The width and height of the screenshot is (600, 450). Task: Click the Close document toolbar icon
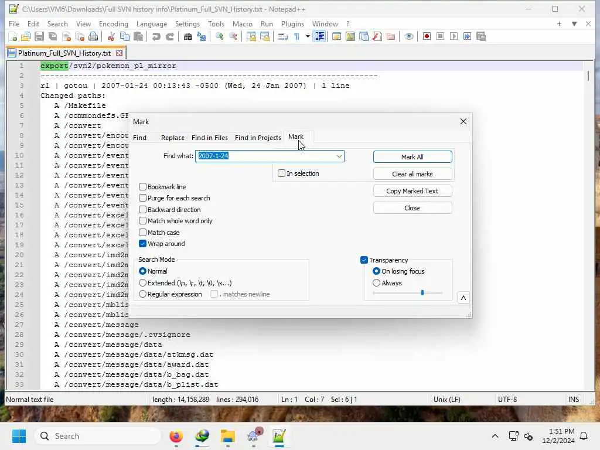[66, 37]
